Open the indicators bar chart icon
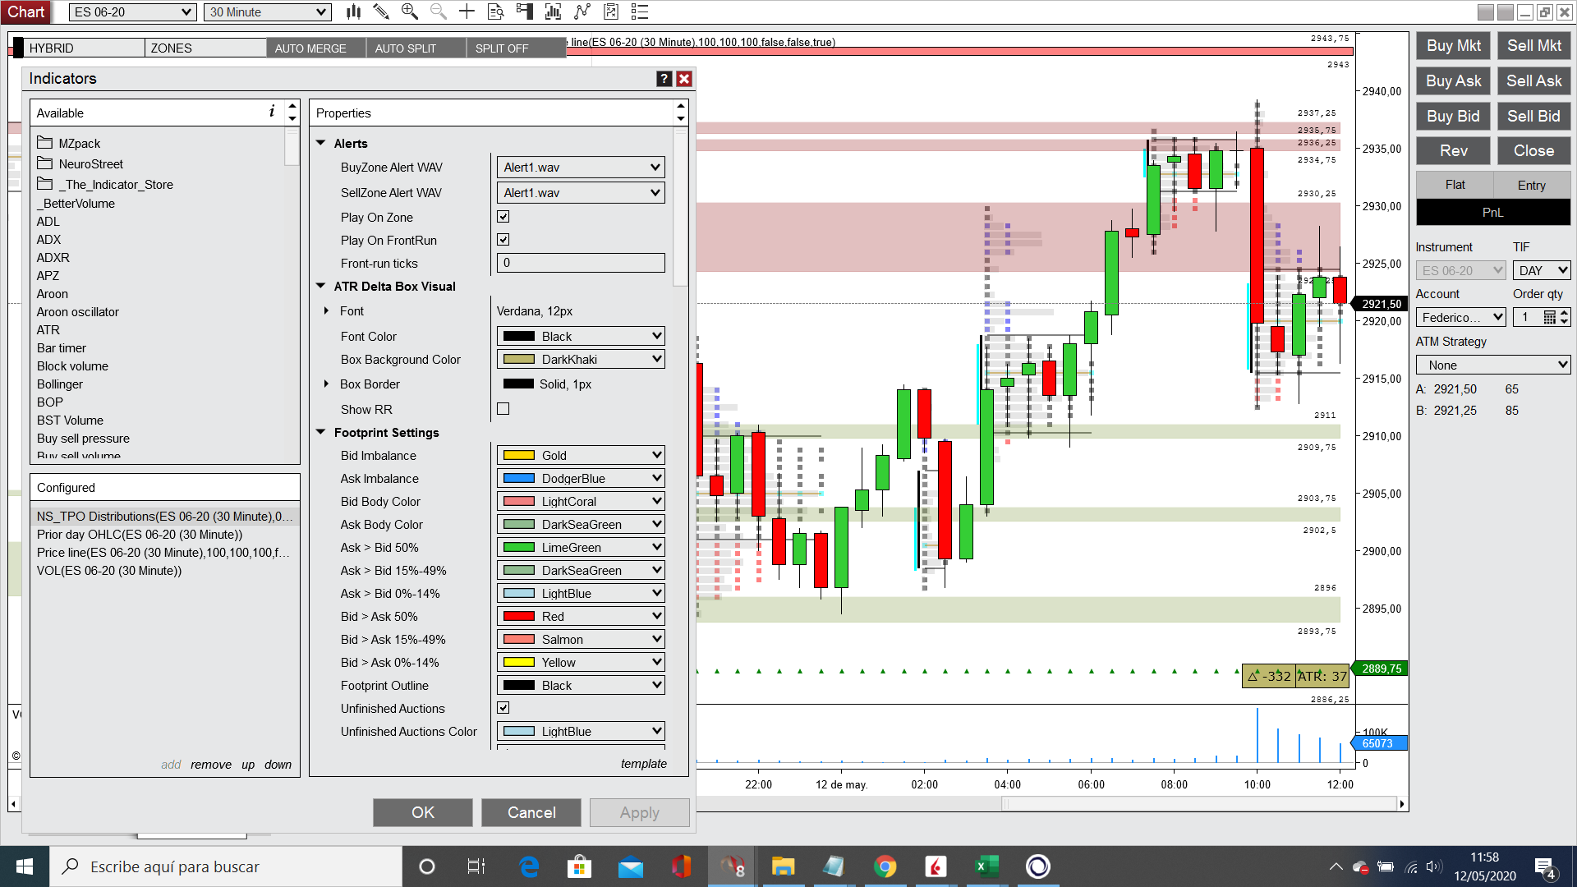This screenshot has width=1577, height=887. click(x=553, y=11)
